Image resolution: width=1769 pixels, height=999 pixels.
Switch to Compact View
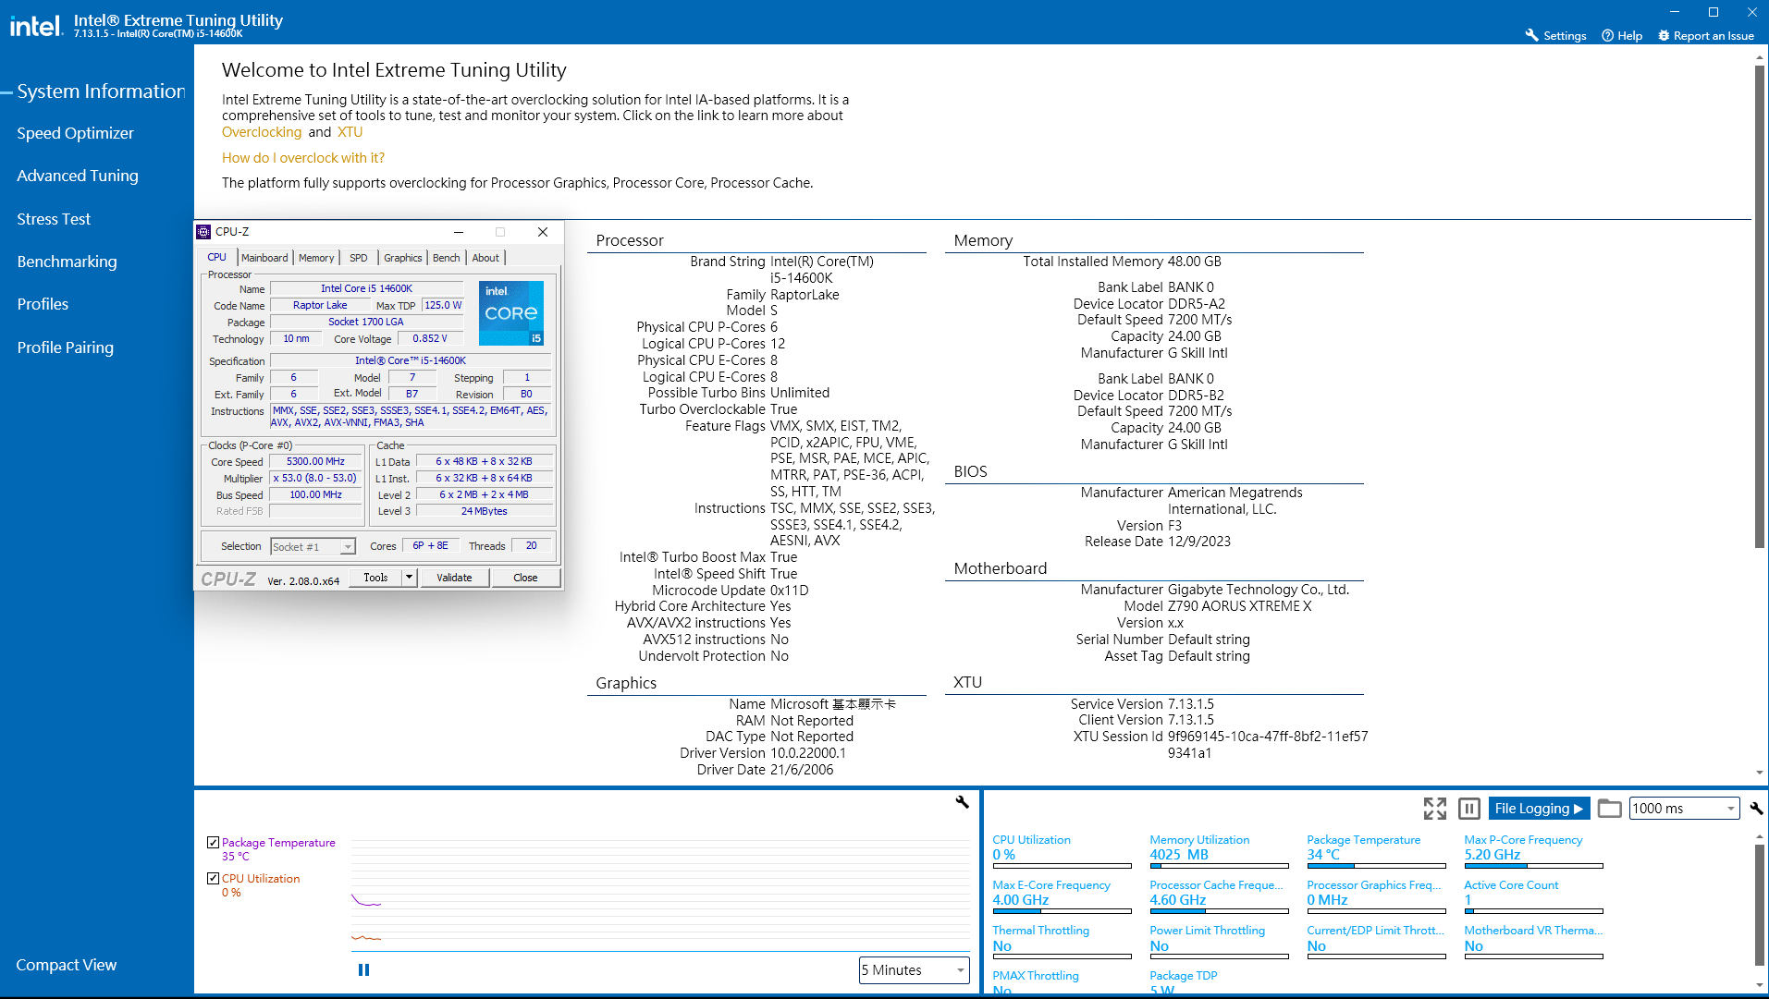(x=66, y=965)
